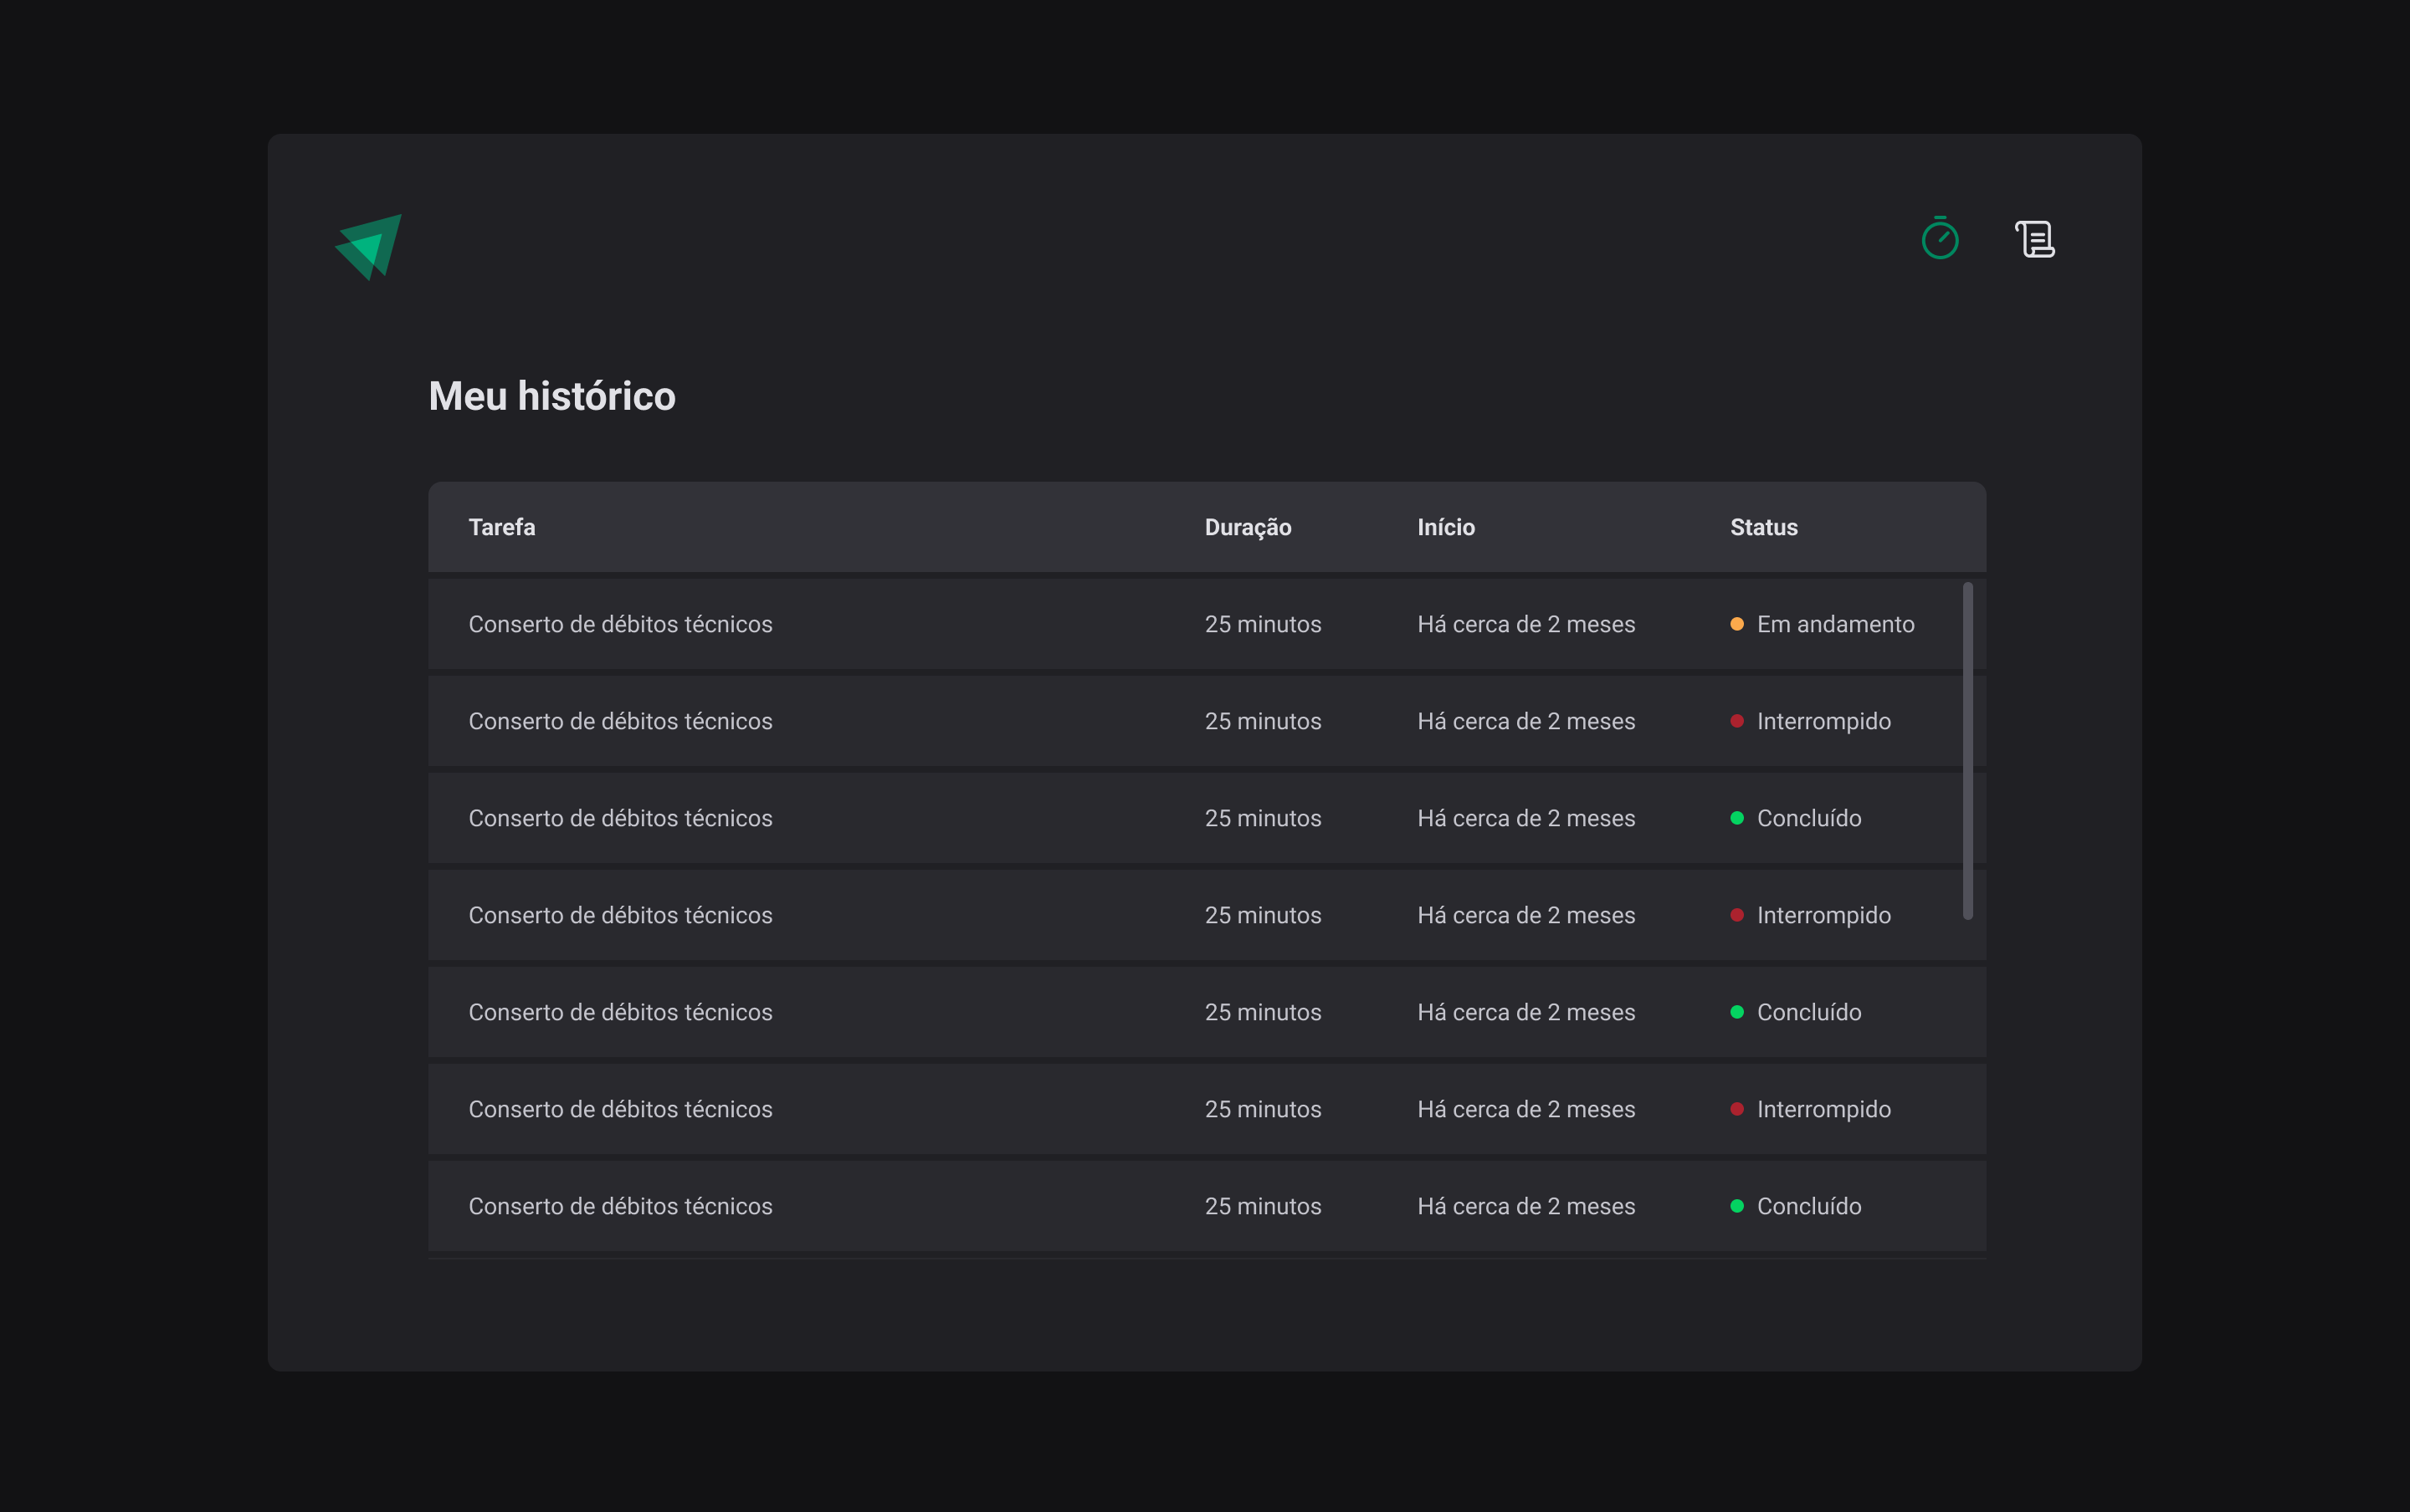Open the timer view via stopwatch icon

click(x=1939, y=239)
